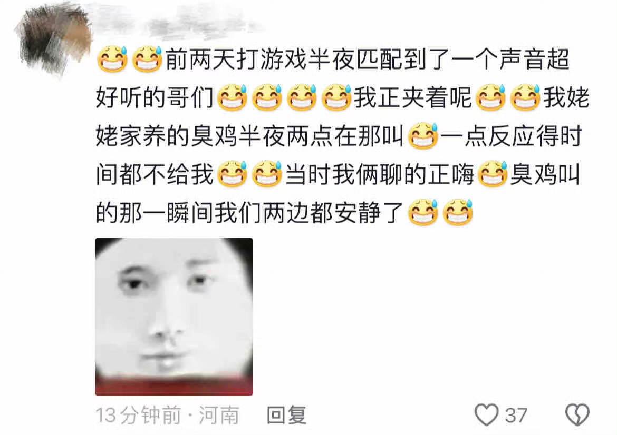Select the final line 的那一瞬间我们两边都安静了
The image size is (617, 435).
tap(250, 213)
